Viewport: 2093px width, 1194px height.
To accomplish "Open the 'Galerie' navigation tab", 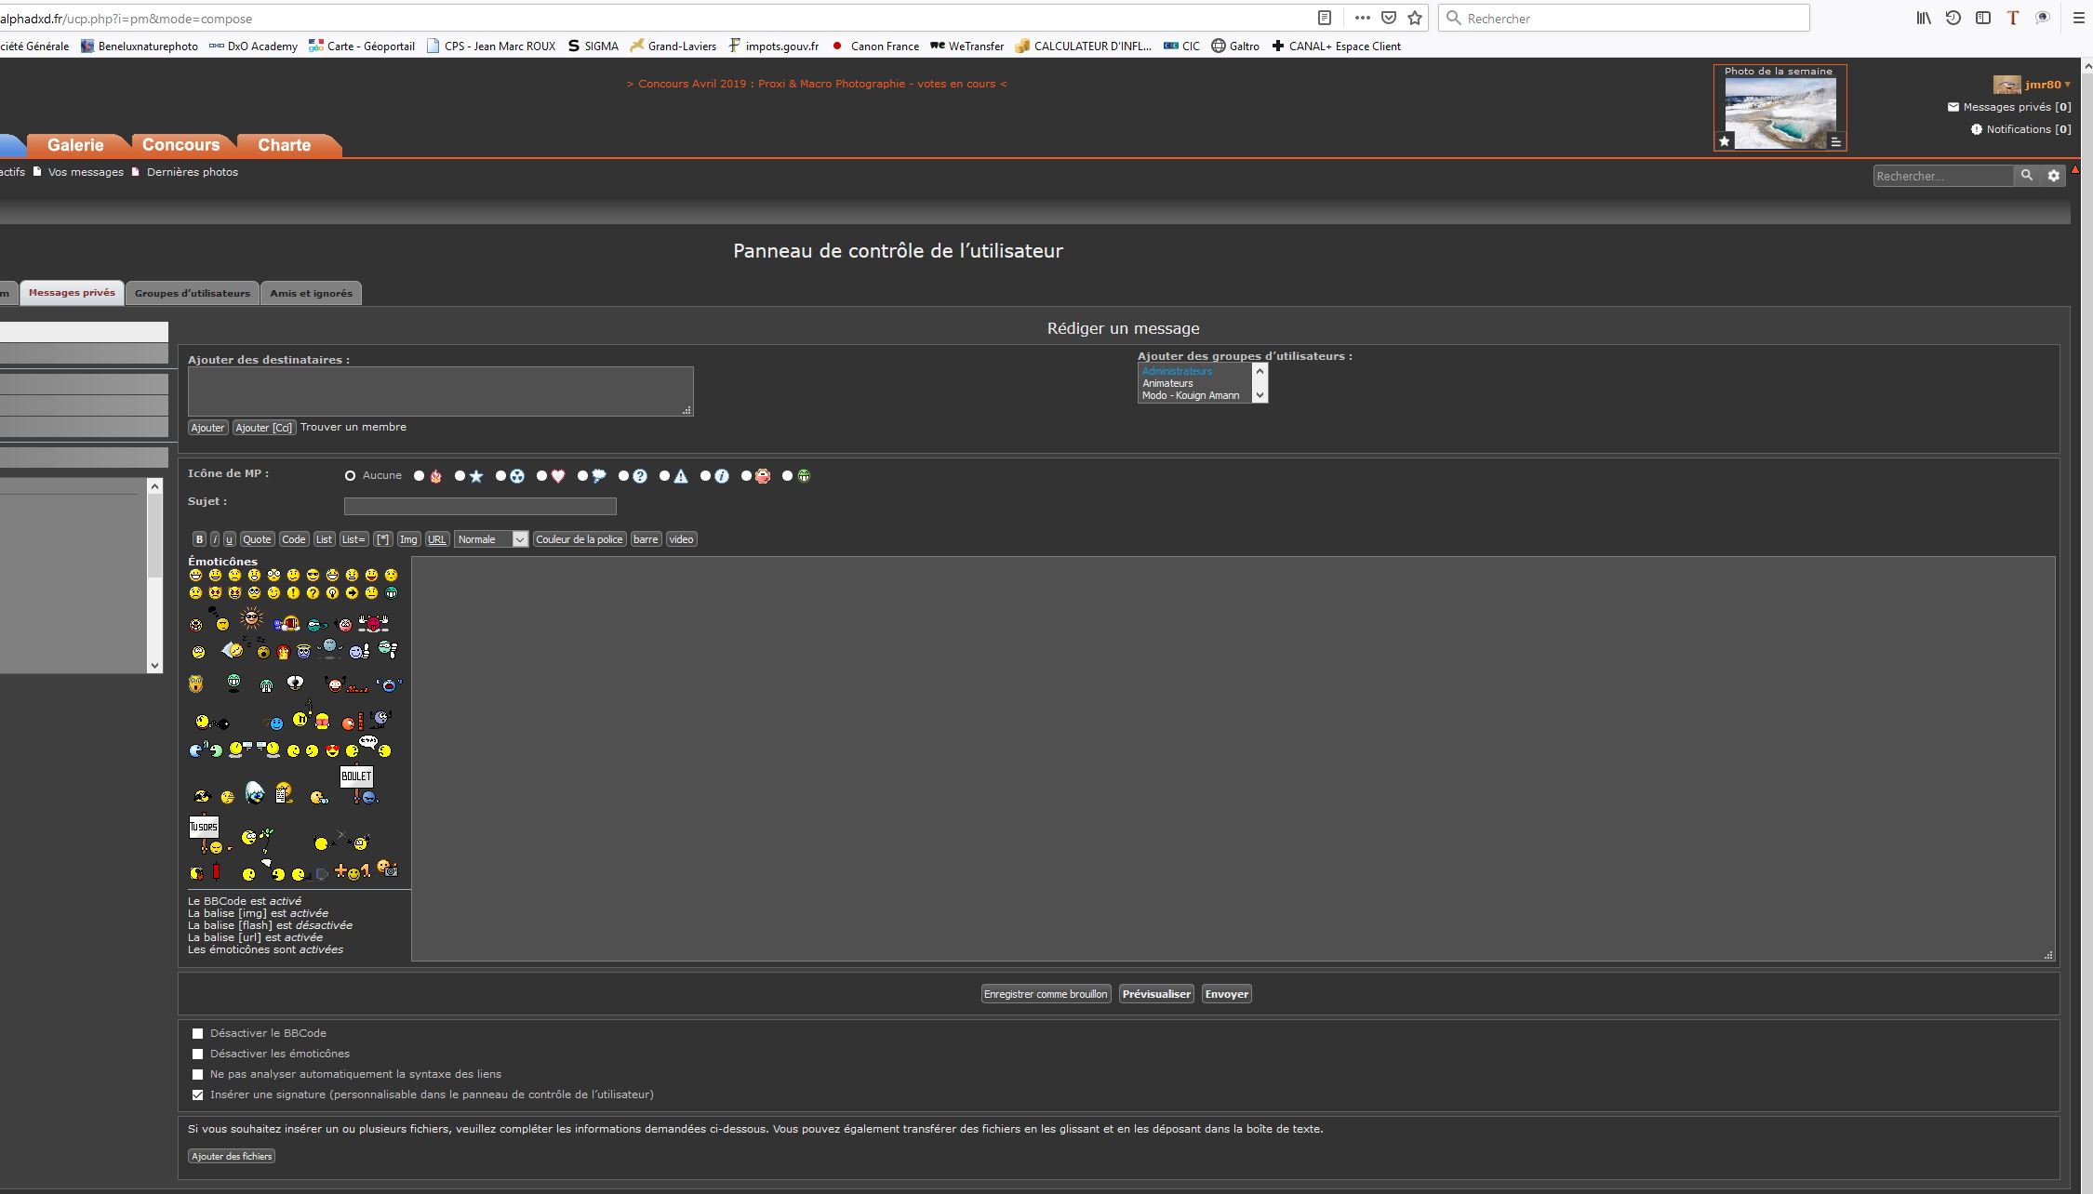I will coord(75,145).
